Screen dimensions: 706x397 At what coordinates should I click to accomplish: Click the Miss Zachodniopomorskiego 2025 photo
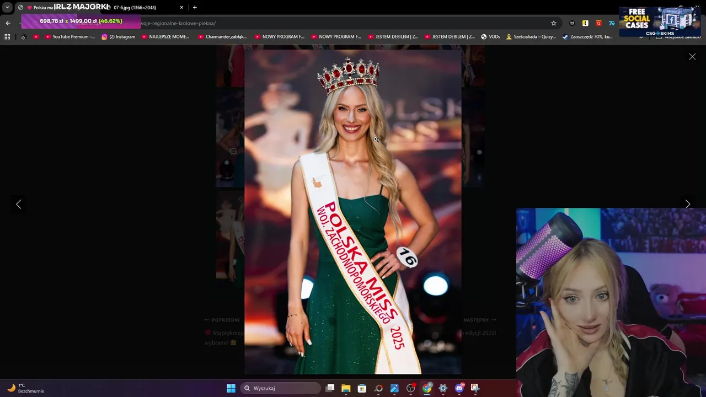tap(353, 212)
